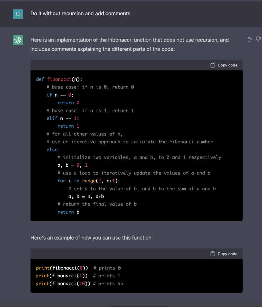Screen dimensions: 262x307
Task: Click clipboard icon above the print examples
Action: [213, 254]
